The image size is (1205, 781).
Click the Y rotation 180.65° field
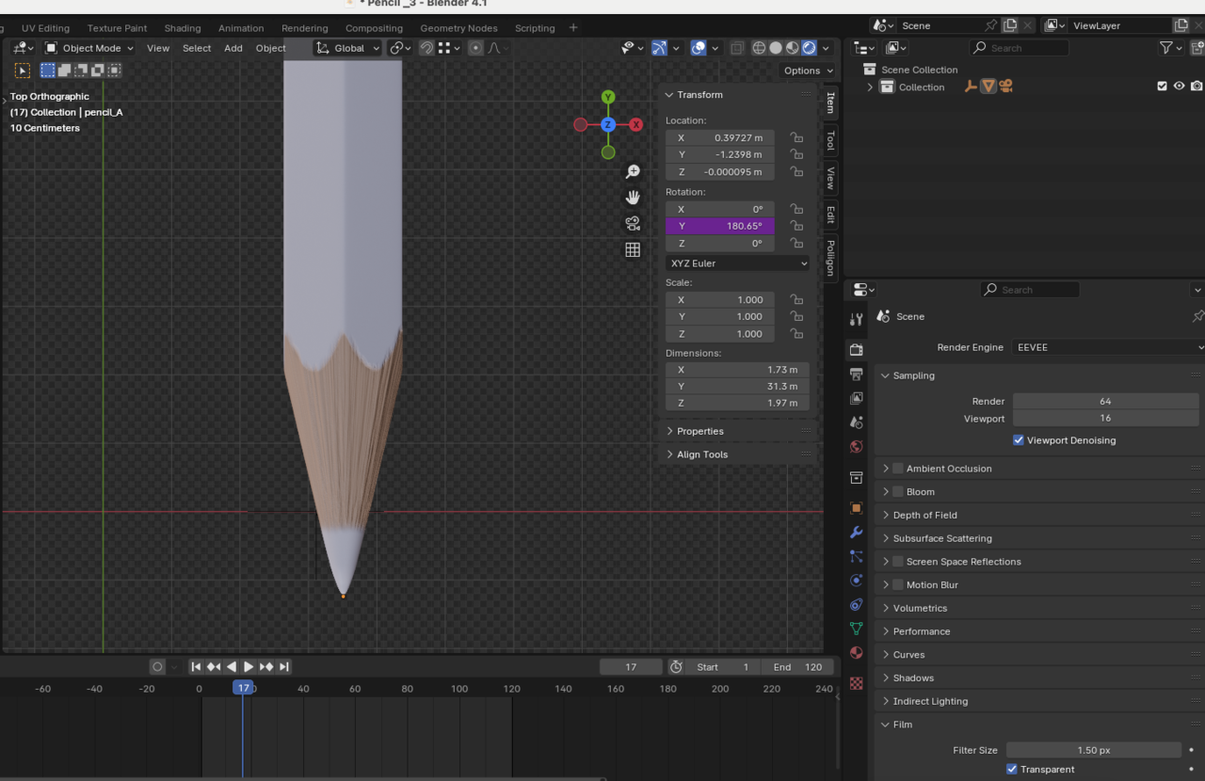720,226
